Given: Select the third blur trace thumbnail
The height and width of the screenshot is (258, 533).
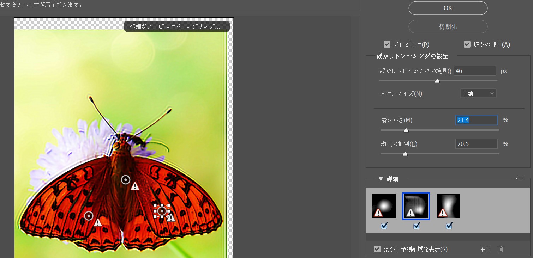Looking at the screenshot, I should tap(448, 206).
